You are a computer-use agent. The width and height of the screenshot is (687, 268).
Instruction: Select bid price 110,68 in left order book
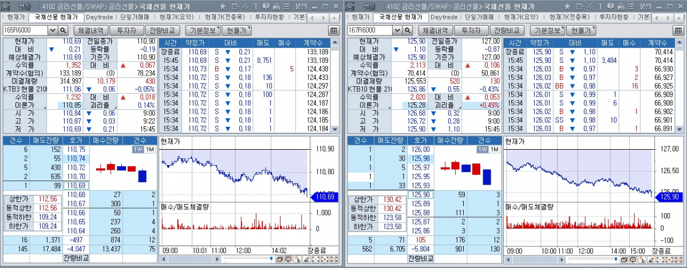click(x=77, y=195)
